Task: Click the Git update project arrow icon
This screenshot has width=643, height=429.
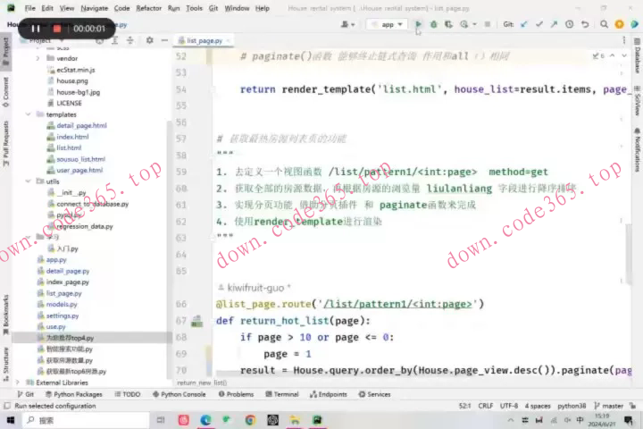Action: tap(522, 24)
